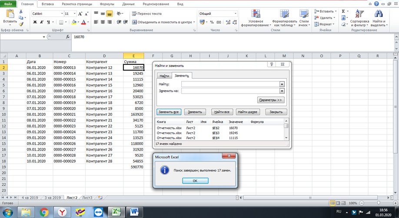Toggle Перенос текста wrap text

pyautogui.click(x=146, y=14)
